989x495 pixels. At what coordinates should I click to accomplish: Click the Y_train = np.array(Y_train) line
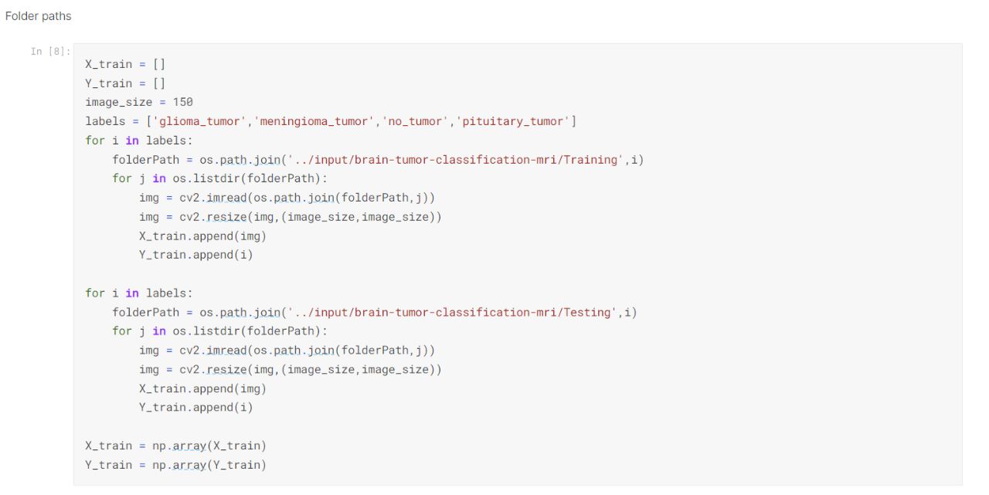[175, 466]
